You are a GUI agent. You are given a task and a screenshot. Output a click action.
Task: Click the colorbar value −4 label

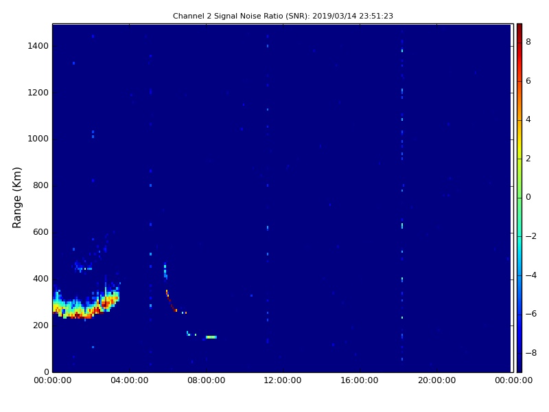tap(531, 275)
